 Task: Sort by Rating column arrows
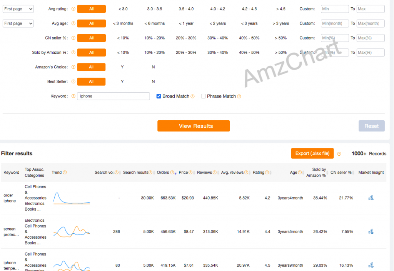point(270,173)
